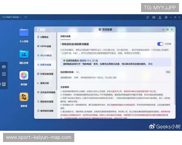
Task: Select 外部设备管理 in settings sidebar
Action: (x=45, y=74)
